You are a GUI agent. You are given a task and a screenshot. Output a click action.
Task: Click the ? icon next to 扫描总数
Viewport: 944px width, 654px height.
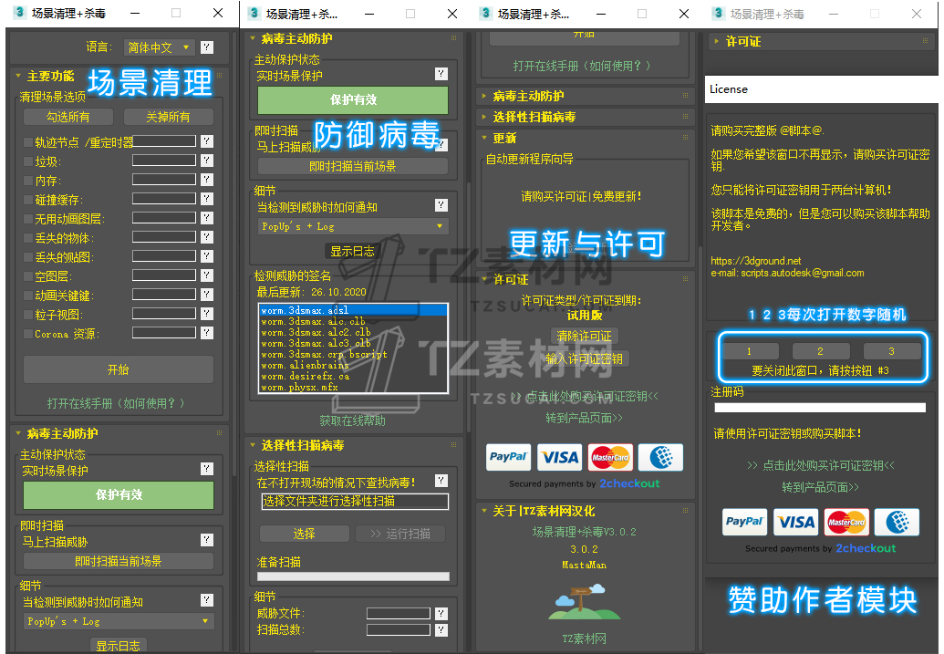tap(441, 630)
